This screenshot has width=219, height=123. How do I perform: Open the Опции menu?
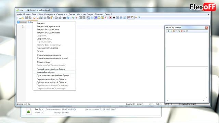coord(72,14)
